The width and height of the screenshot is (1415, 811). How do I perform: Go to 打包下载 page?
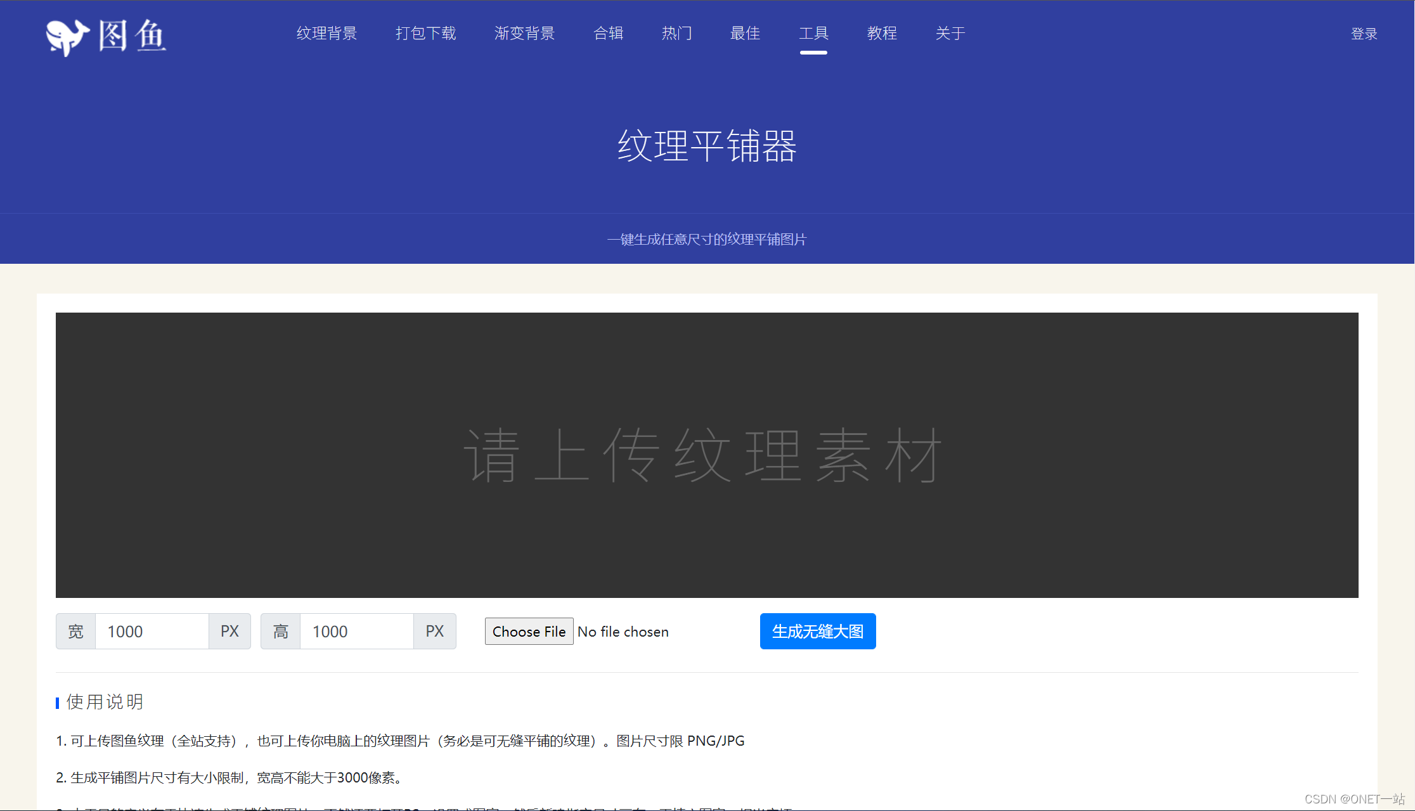[425, 33]
